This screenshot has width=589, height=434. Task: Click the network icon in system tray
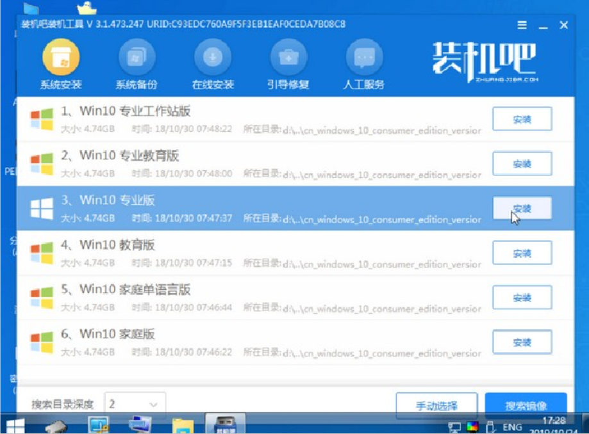tap(454, 427)
